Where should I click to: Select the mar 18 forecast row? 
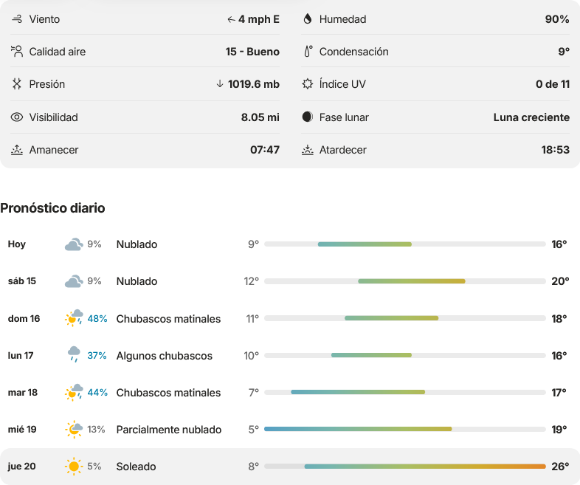click(290, 392)
